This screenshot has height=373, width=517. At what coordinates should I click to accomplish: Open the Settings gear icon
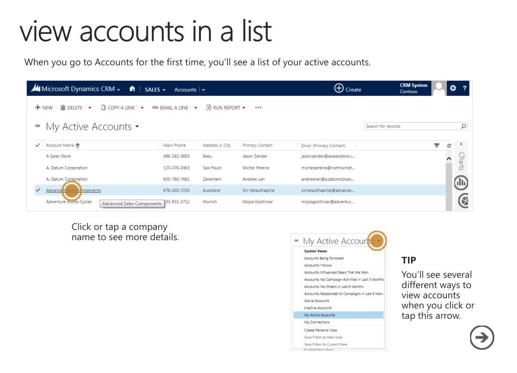[453, 88]
